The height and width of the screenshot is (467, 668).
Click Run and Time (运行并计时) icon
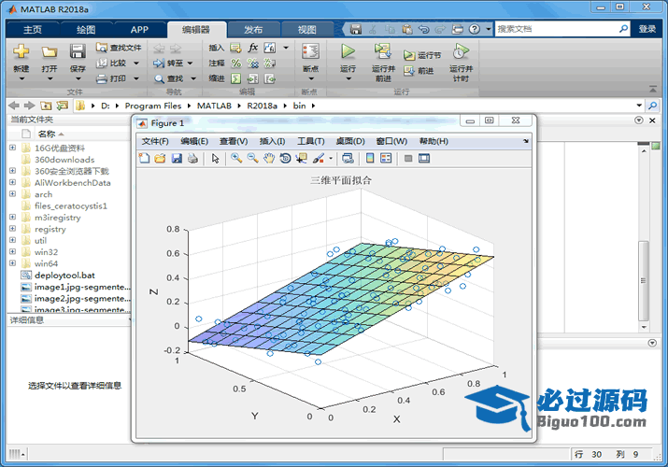(461, 51)
